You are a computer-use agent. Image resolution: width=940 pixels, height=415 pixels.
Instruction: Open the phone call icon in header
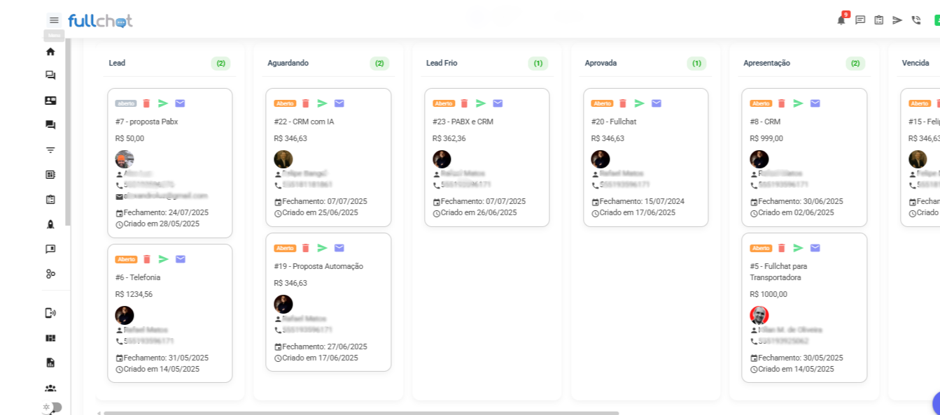pos(916,20)
